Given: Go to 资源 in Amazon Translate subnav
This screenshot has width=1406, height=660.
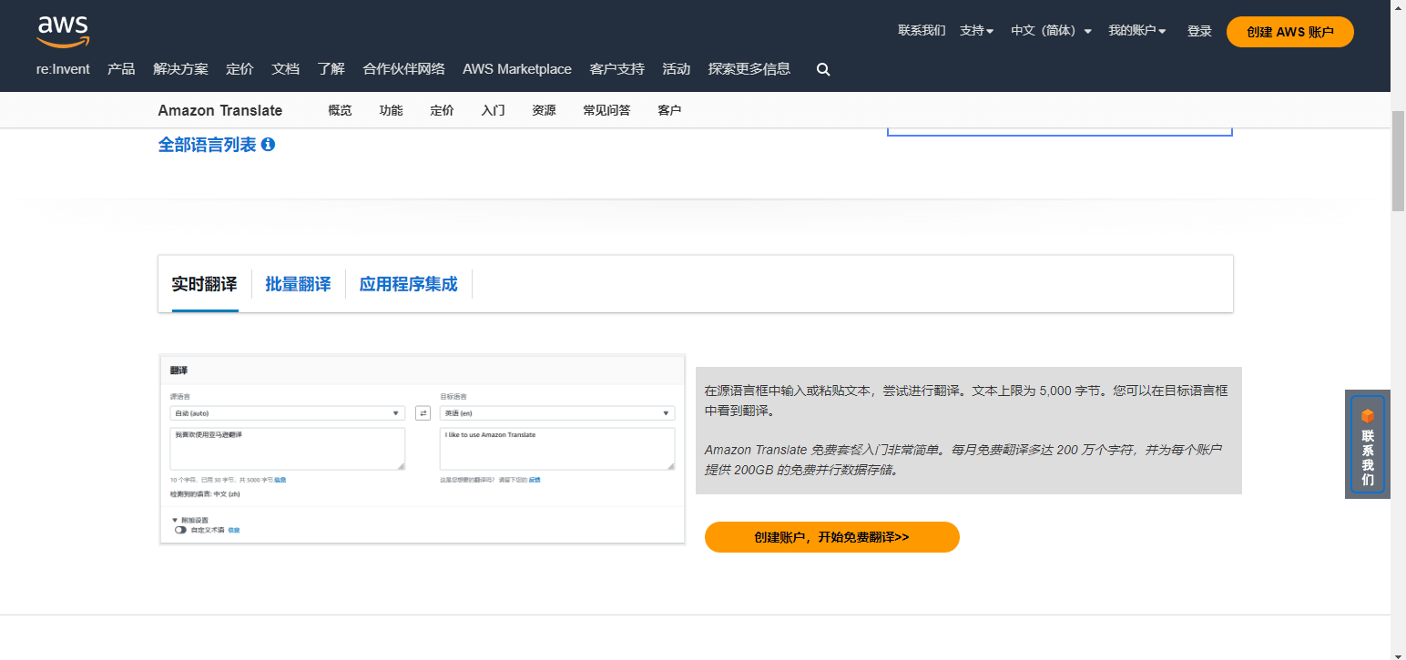Looking at the screenshot, I should pos(544,110).
